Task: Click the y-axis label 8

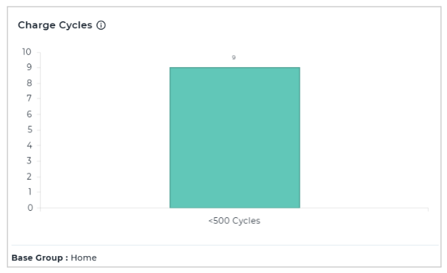Action: click(30, 83)
